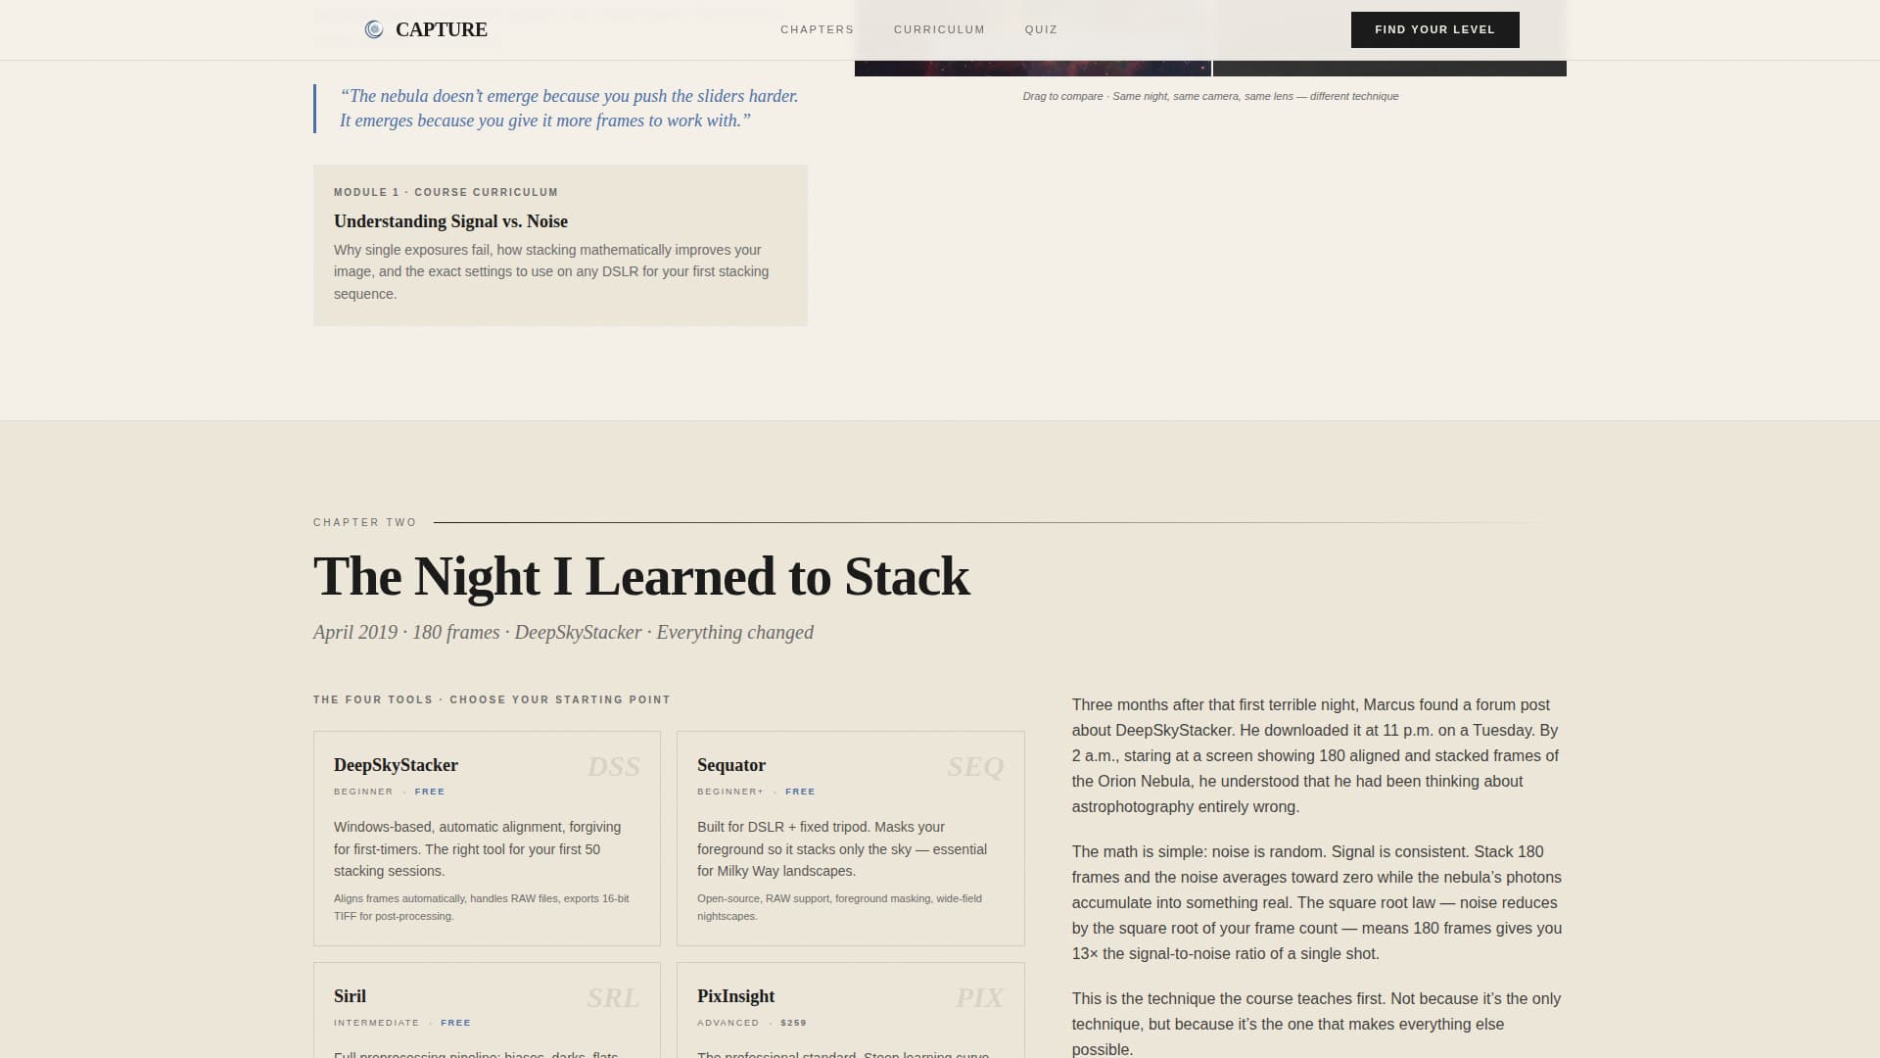Open the Chapters nav item

tap(817, 29)
